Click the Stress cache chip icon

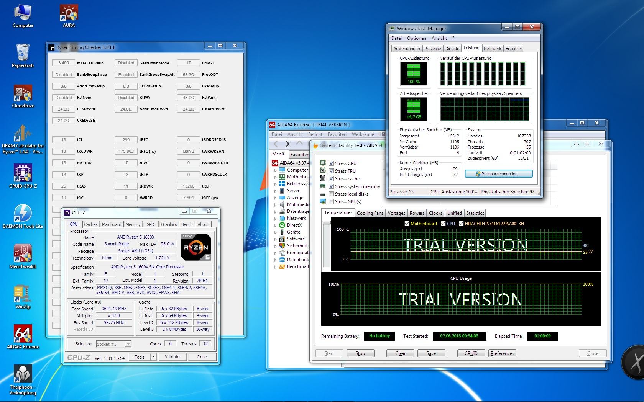323,178
